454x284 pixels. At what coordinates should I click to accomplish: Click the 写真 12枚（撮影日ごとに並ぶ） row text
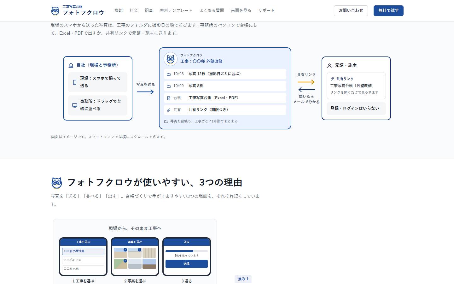tap(215, 74)
